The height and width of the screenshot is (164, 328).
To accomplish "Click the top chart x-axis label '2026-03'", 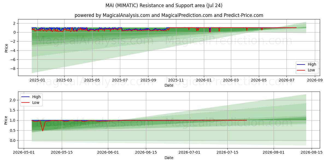I will click(231, 80).
